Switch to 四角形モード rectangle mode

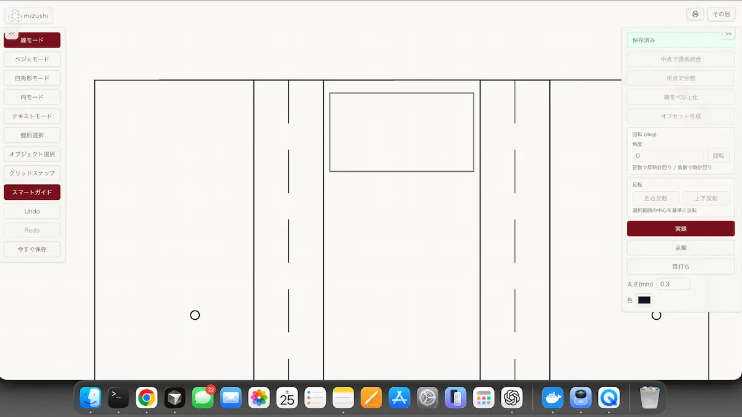click(32, 79)
